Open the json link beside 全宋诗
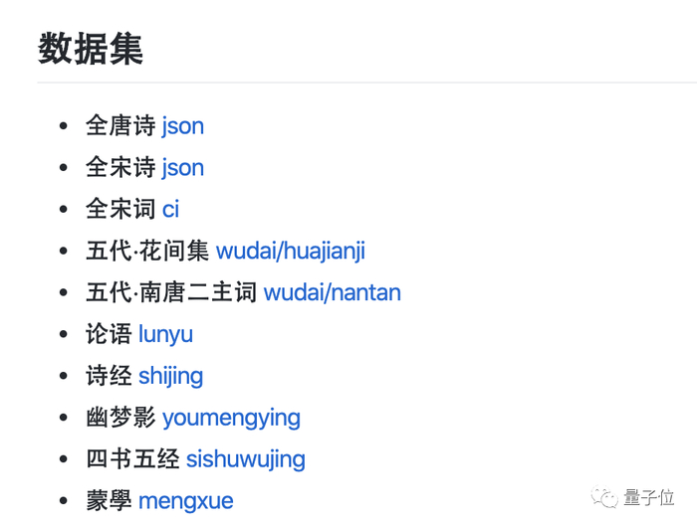Viewport: 697px width, 528px height. pyautogui.click(x=182, y=168)
